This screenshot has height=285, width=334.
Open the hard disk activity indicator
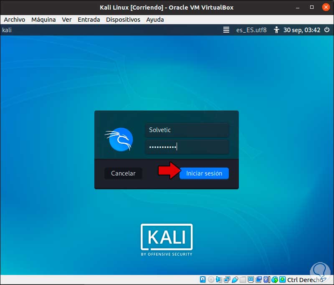pyautogui.click(x=202, y=279)
